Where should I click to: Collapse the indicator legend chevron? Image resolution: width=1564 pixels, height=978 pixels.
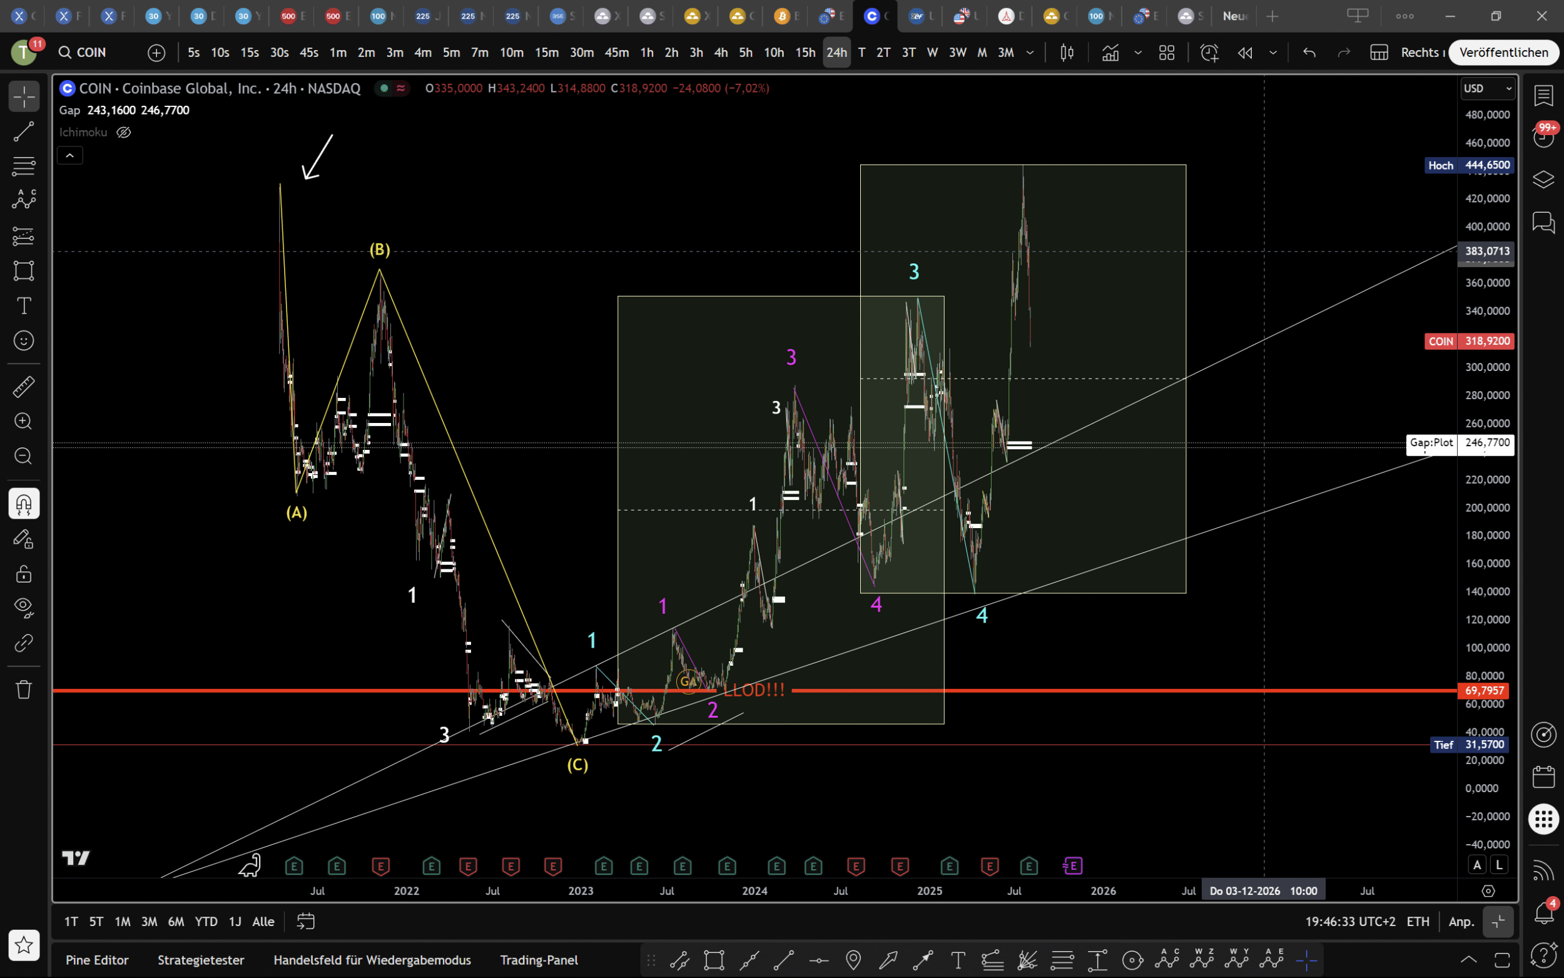(70, 155)
